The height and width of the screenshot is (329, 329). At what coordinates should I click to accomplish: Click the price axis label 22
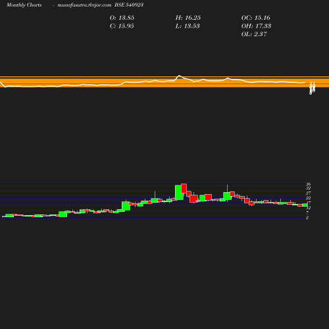(309, 198)
